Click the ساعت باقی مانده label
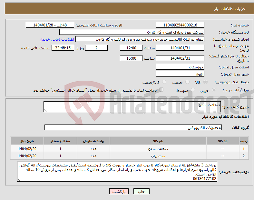Screen dimensions: 254x200 click(36, 48)
